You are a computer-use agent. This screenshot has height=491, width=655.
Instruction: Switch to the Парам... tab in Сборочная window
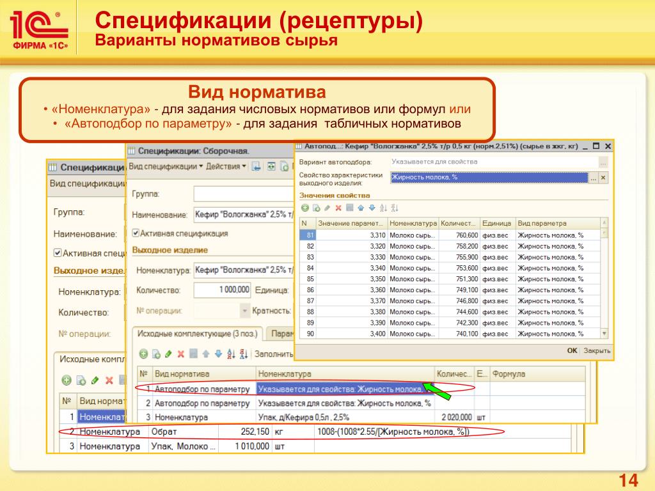(281, 334)
